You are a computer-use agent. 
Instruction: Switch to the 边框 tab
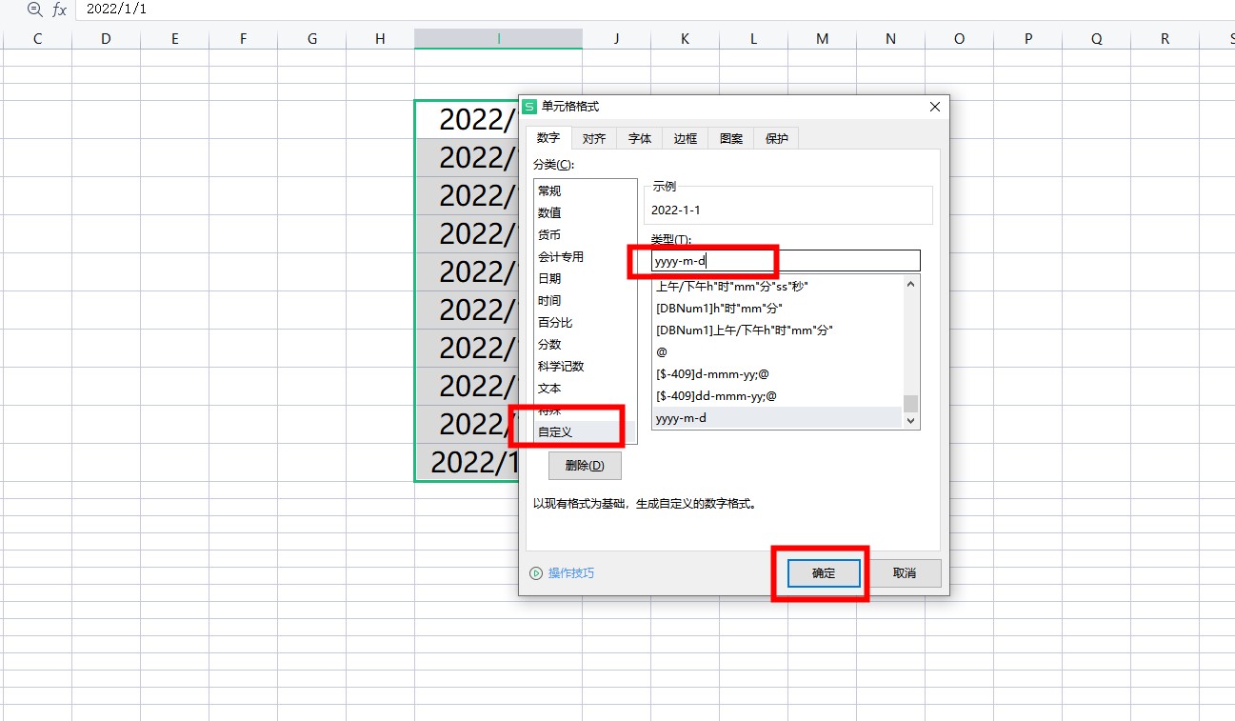click(x=686, y=138)
